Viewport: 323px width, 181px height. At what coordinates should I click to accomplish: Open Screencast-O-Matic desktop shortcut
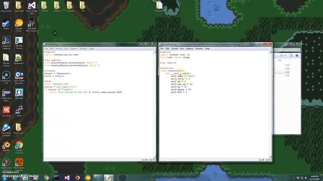tap(6, 78)
